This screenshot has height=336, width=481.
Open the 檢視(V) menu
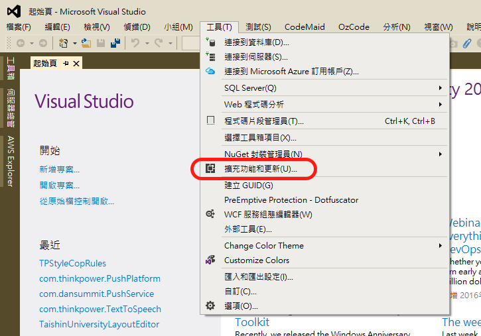[x=97, y=27]
